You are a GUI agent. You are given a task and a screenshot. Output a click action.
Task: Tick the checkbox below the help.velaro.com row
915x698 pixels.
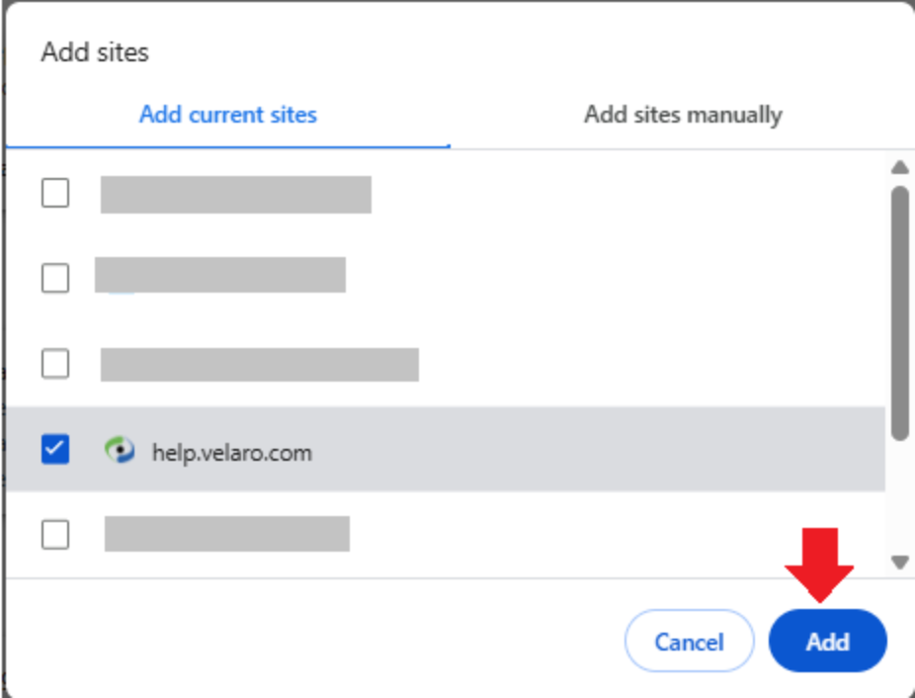coord(55,535)
